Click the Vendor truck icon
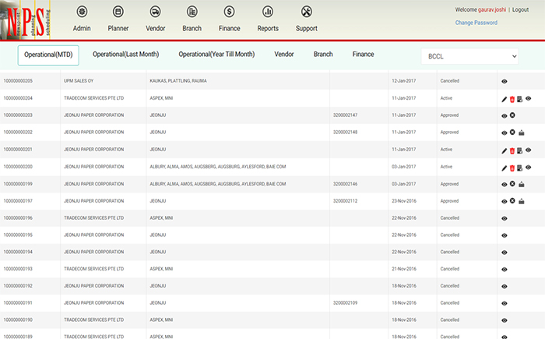Viewport: 545px width, 339px height. 155,12
